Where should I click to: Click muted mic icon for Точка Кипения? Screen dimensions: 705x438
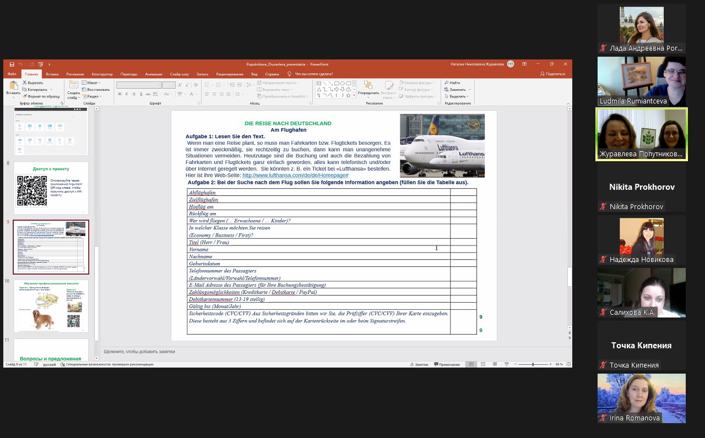(x=603, y=365)
